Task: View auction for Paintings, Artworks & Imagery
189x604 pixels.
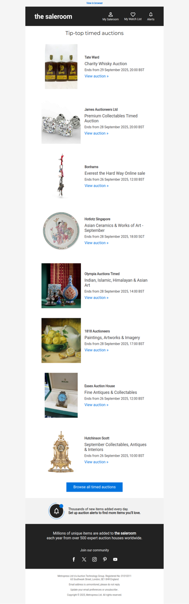Action: (x=96, y=350)
